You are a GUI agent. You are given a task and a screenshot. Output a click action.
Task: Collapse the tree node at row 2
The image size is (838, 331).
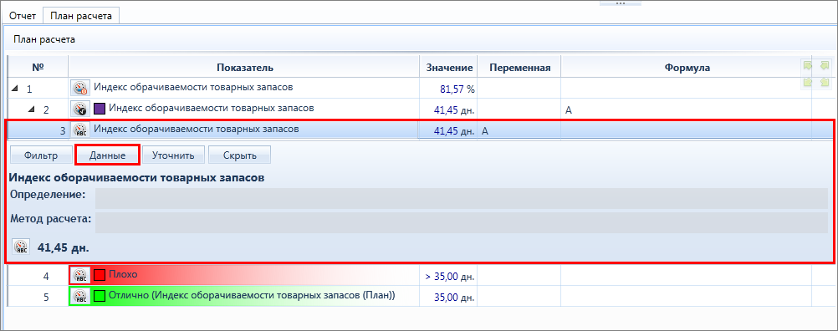[32, 109]
